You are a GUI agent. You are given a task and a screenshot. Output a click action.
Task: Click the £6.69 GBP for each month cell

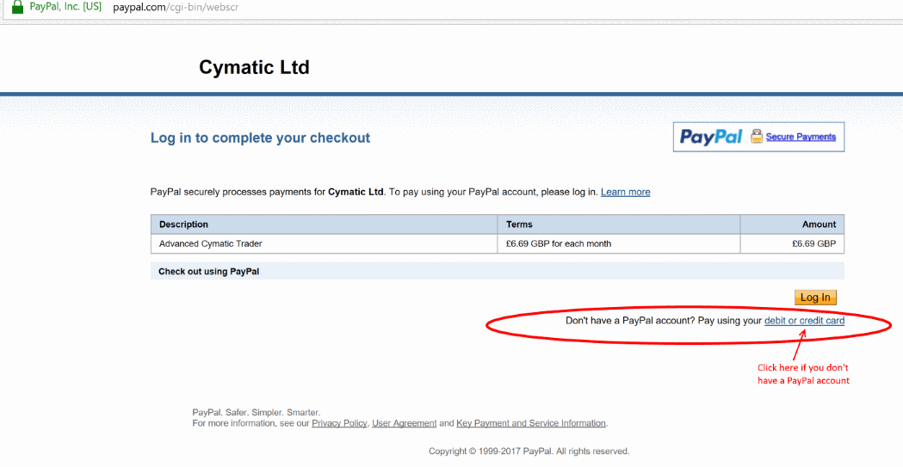pyautogui.click(x=619, y=244)
